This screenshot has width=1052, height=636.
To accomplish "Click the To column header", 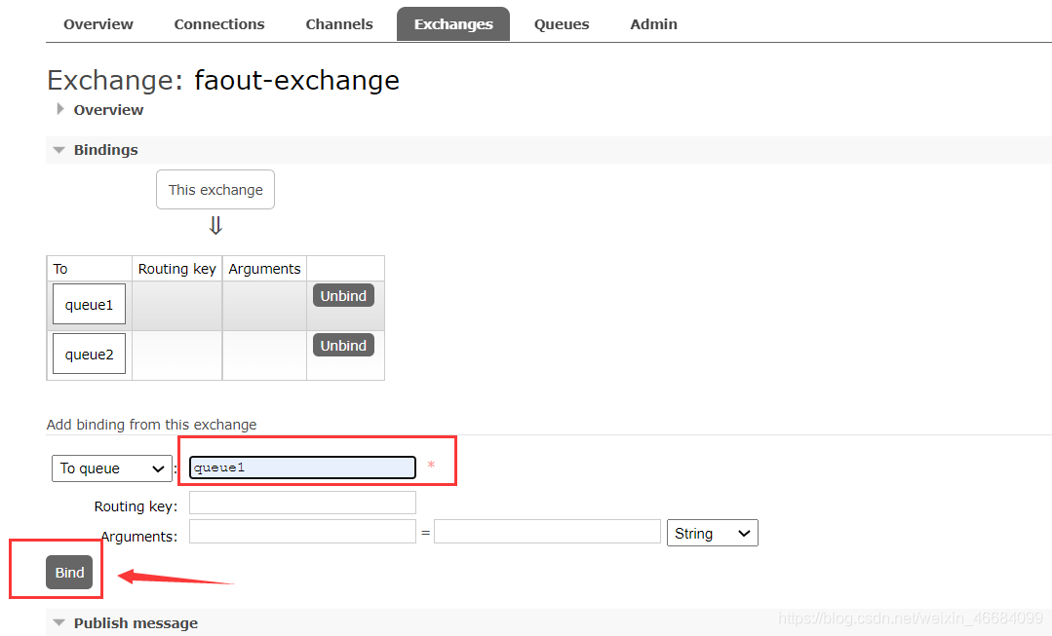I will point(90,269).
